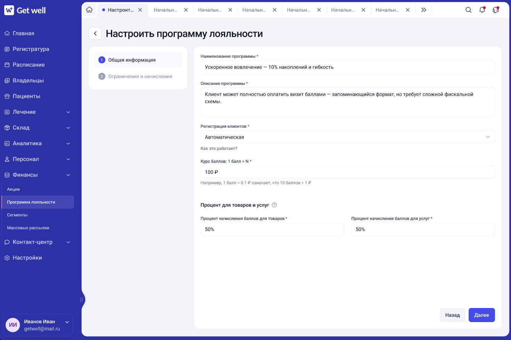Click the Настройки gear icon
The image size is (511, 340).
tap(7, 258)
